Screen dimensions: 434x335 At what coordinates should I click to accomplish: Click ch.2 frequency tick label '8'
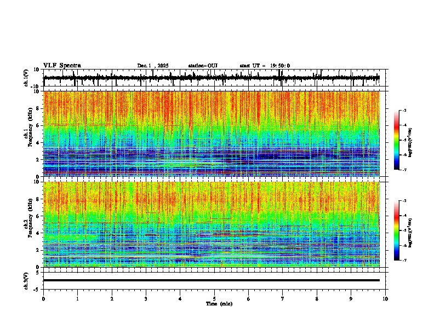click(x=38, y=199)
